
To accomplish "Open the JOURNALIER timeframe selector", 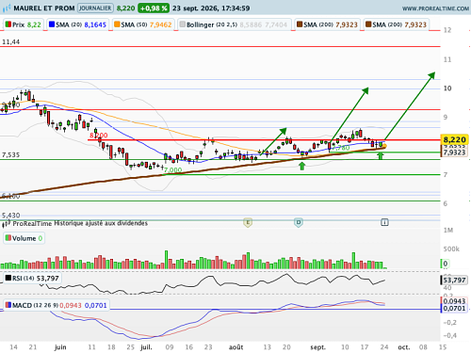I will click(x=95, y=8).
